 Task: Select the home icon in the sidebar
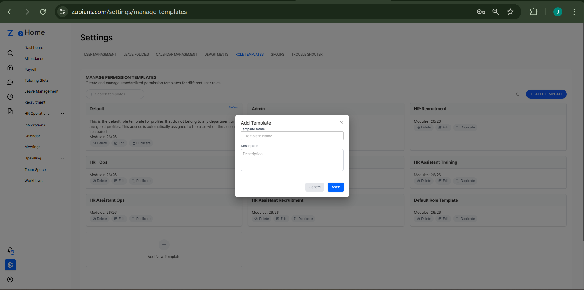10,67
